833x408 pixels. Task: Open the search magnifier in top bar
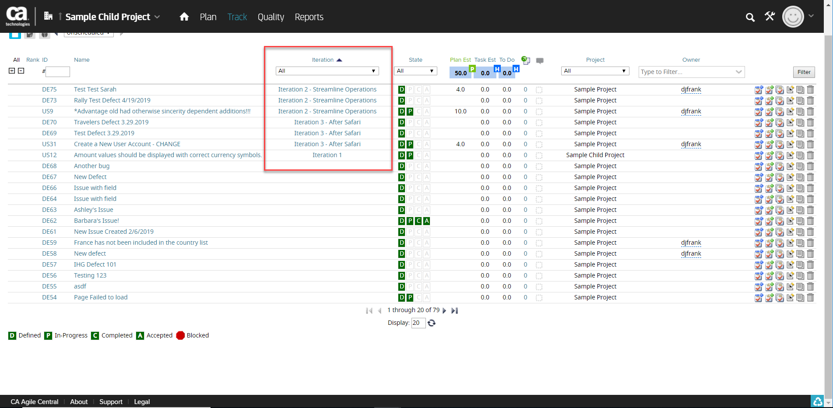(x=750, y=17)
